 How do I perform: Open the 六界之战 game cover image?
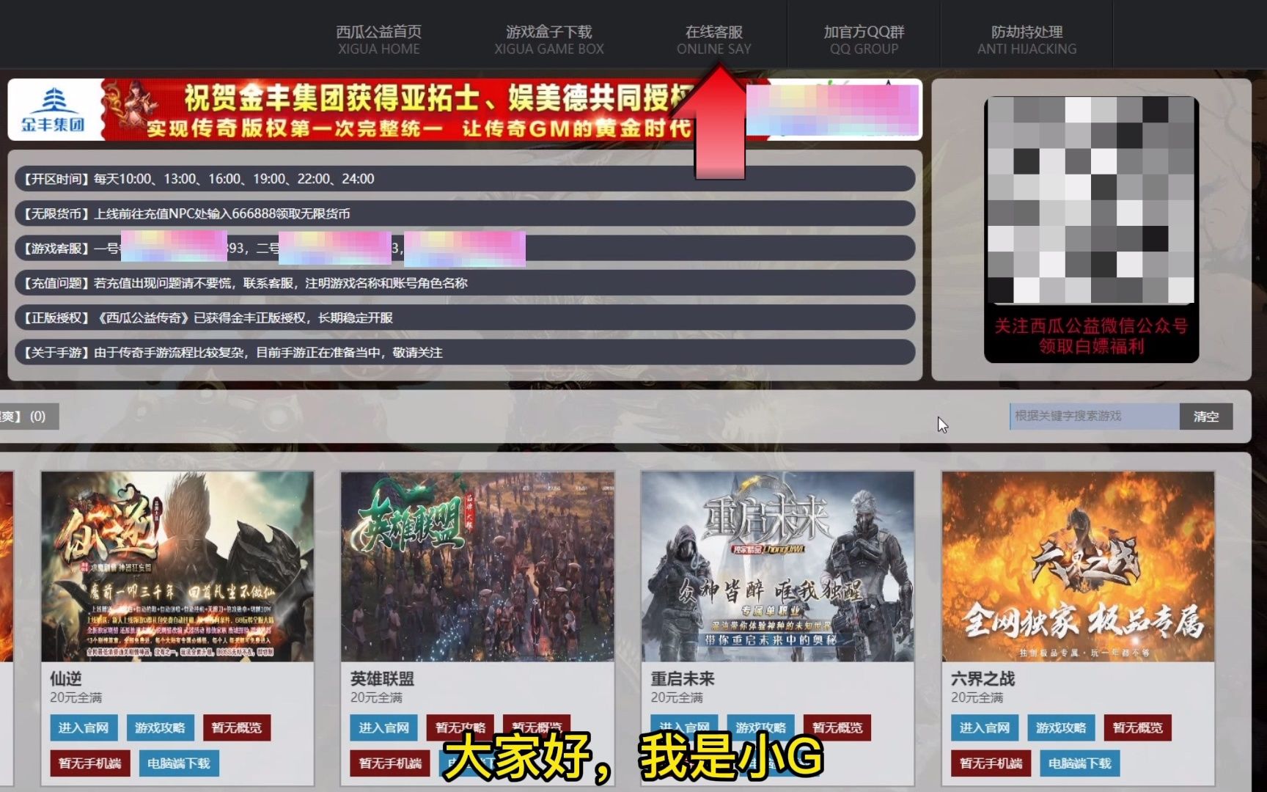(x=1078, y=566)
